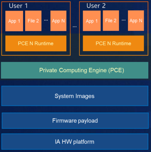Click File 2 block in User 2
The height and width of the screenshot is (152, 151).
(111, 21)
